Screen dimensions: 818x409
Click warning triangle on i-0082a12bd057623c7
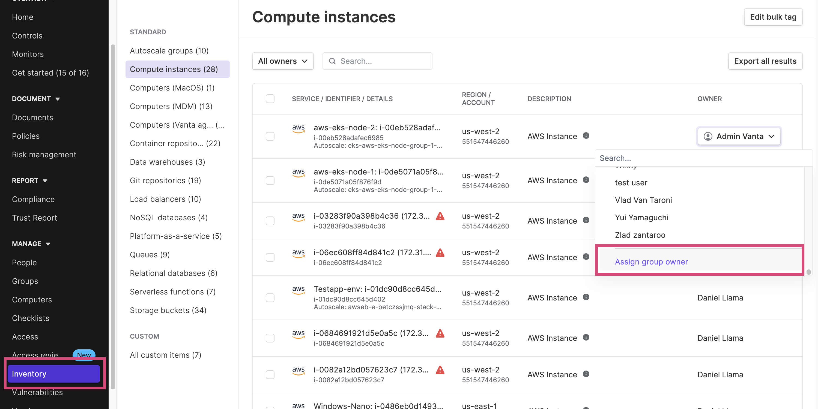[440, 370]
